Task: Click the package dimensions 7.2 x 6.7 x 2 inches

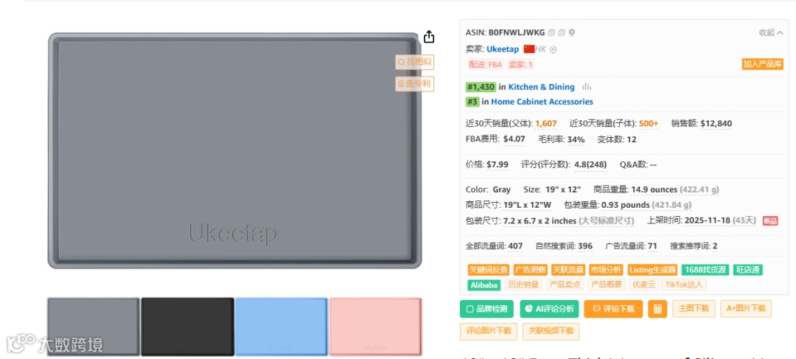Action: click(540, 221)
